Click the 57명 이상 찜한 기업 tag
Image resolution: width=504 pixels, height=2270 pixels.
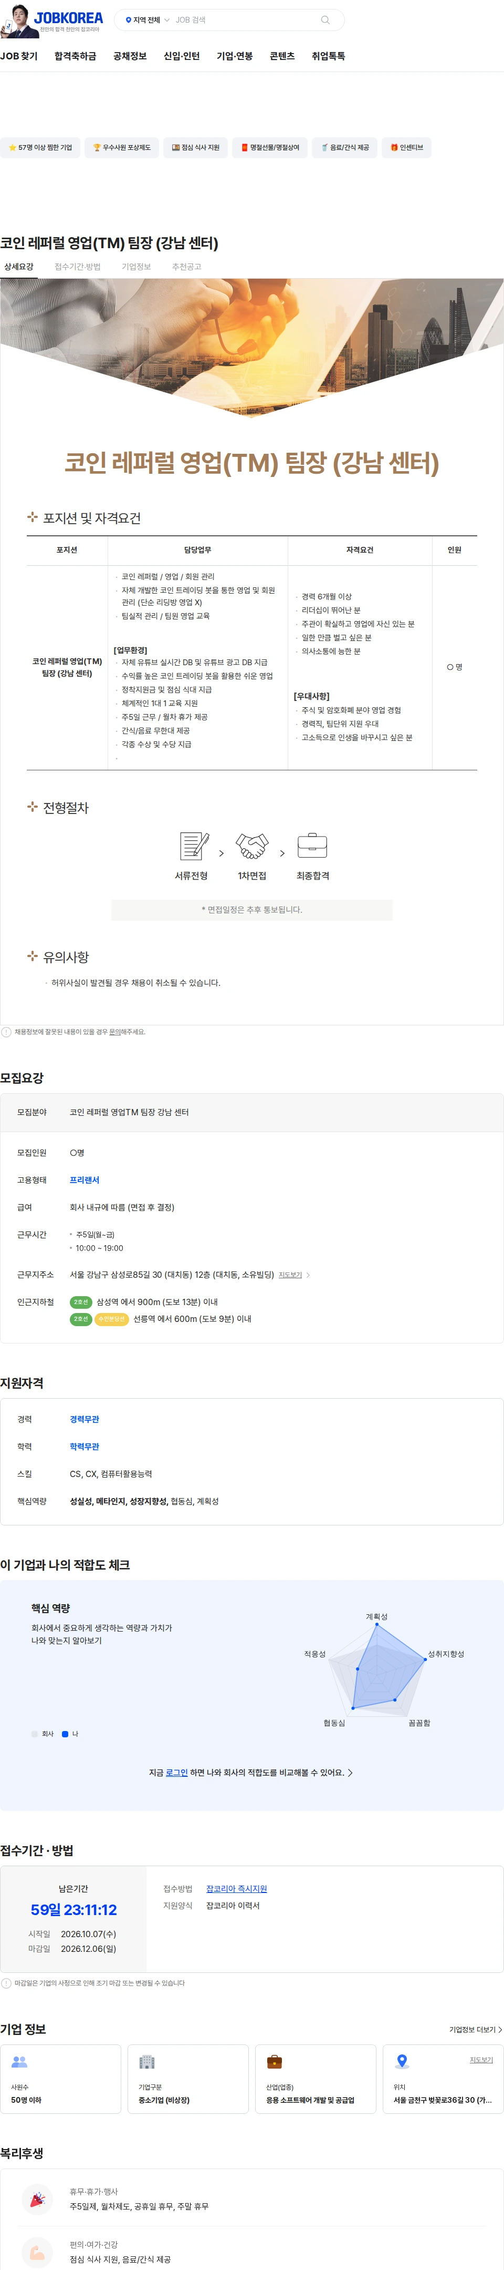pyautogui.click(x=39, y=148)
